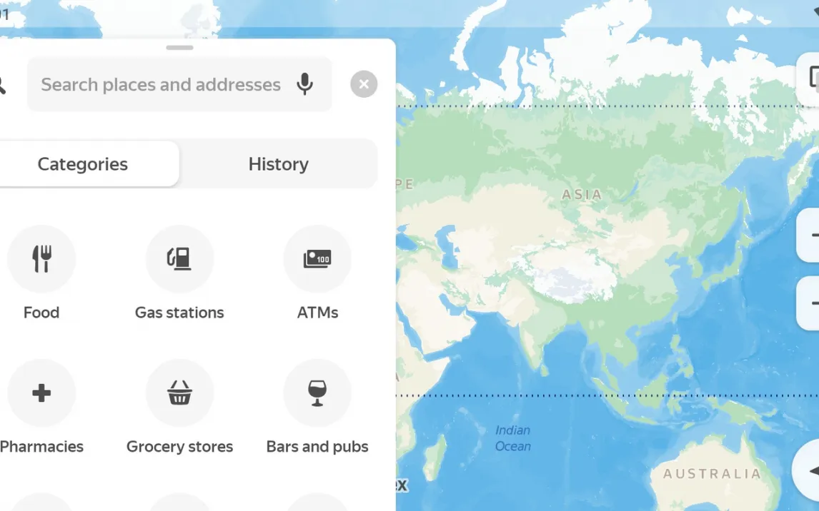The width and height of the screenshot is (819, 511).
Task: Zoom out on the map
Action: coord(811,303)
